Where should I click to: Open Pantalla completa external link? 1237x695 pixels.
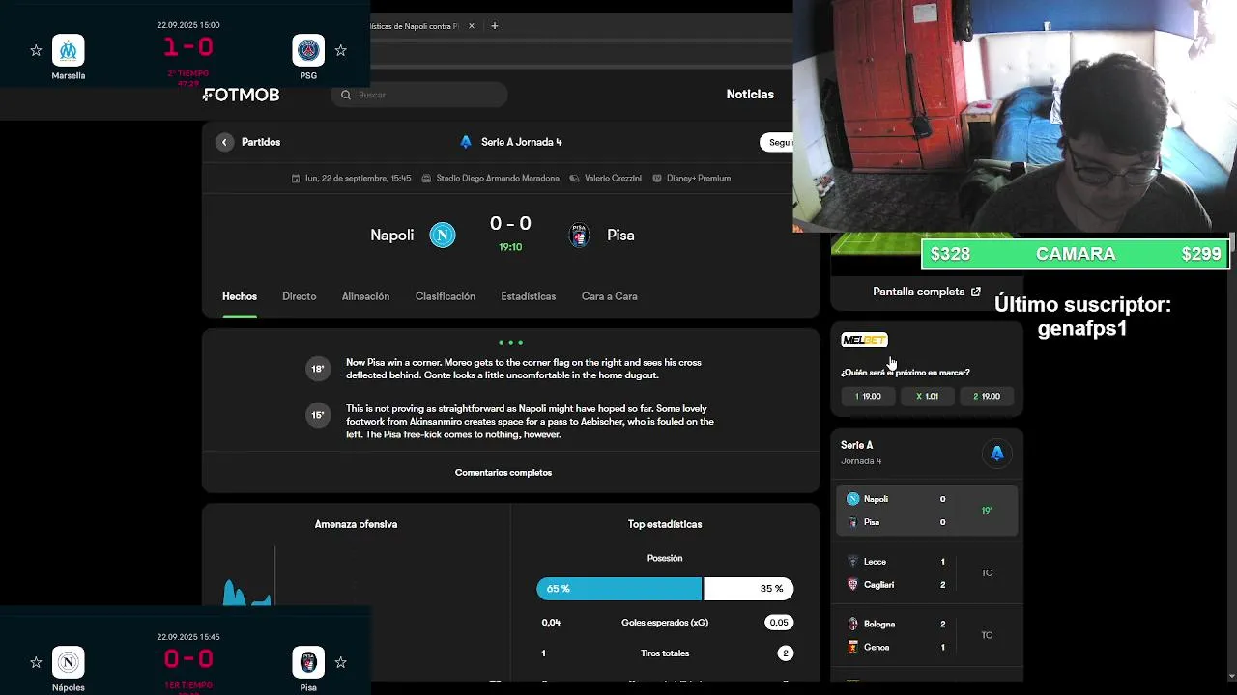coord(927,292)
